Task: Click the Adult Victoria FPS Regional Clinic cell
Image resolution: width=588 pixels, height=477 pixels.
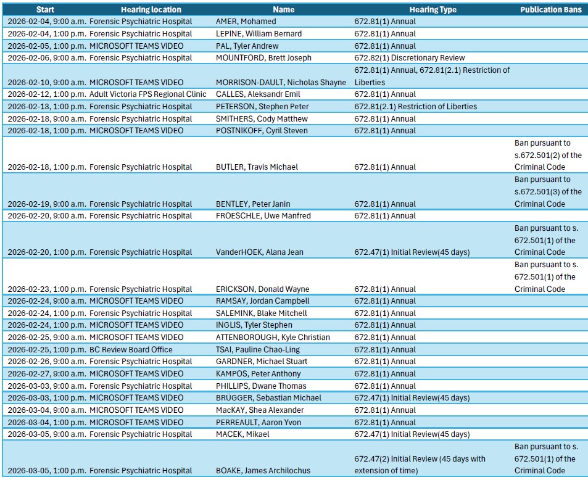Action: click(x=148, y=94)
